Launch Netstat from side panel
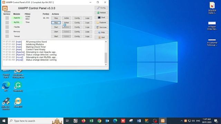Image resolution: width=221 pixels, height=124 pixels. [101, 13]
